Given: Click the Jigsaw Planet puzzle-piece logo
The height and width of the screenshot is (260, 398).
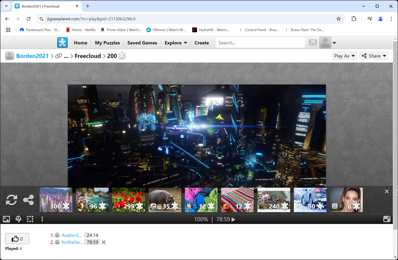Looking at the screenshot, I should coord(62,43).
